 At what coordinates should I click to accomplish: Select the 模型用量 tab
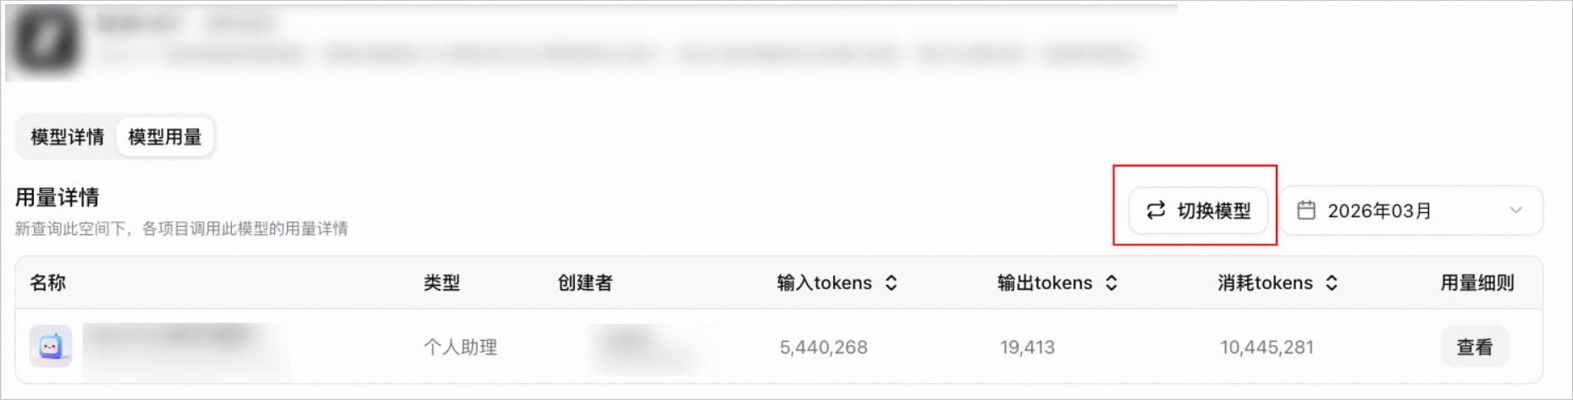coord(165,137)
